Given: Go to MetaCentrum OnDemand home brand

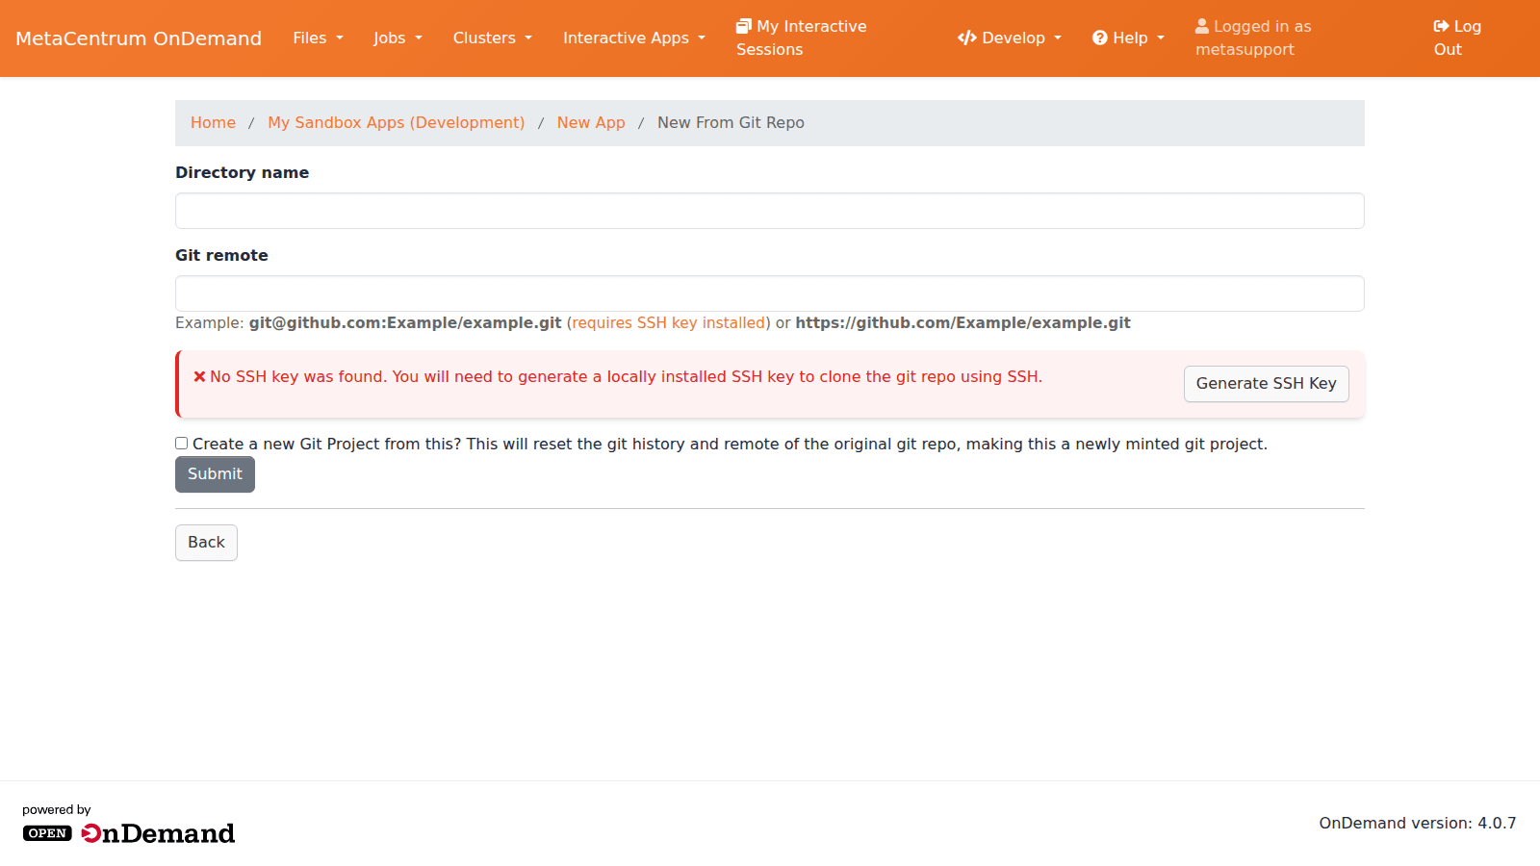Looking at the screenshot, I should [139, 38].
